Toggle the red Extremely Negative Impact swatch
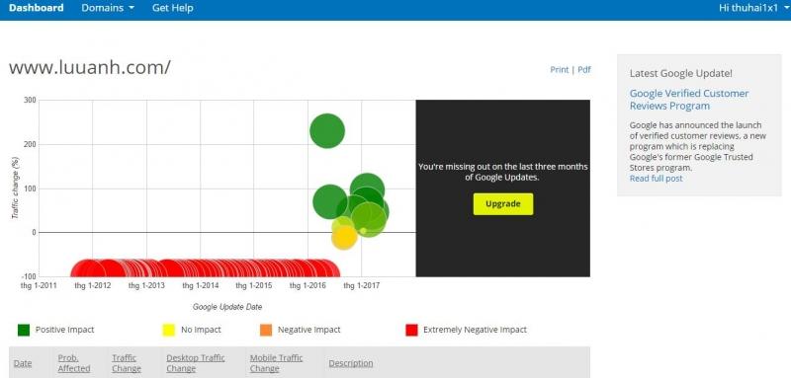 tap(411, 331)
